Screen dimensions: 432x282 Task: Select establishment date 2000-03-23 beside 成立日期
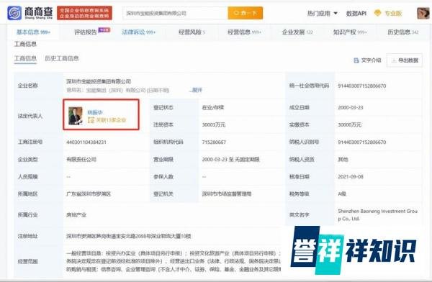coord(350,107)
